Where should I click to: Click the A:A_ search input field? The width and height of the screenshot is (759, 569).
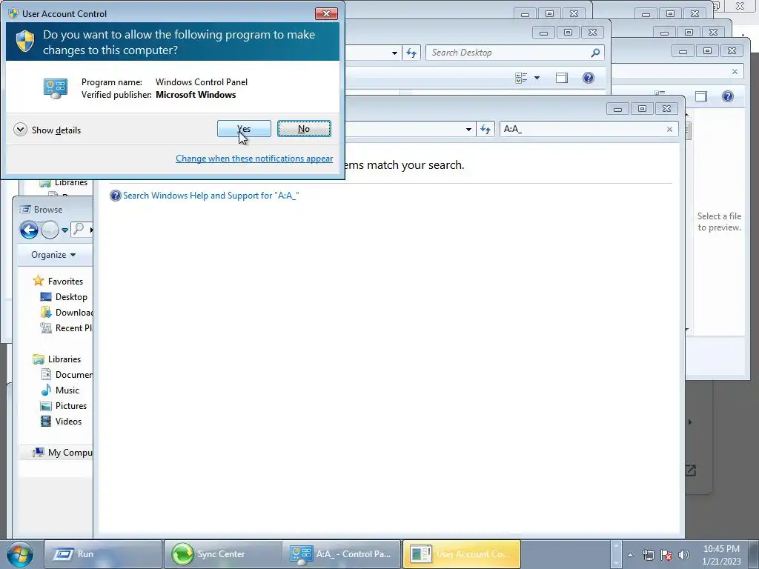pyautogui.click(x=581, y=129)
